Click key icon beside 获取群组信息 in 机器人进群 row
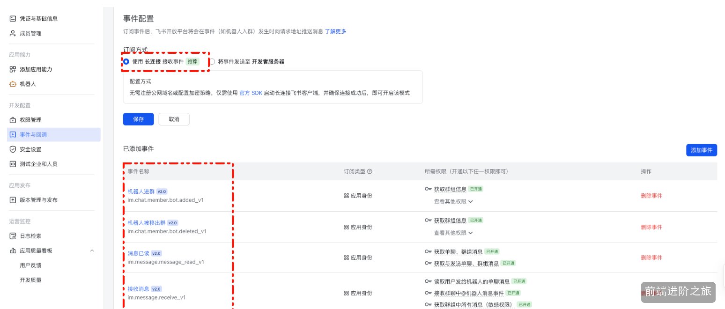The width and height of the screenshot is (725, 309). [428, 189]
